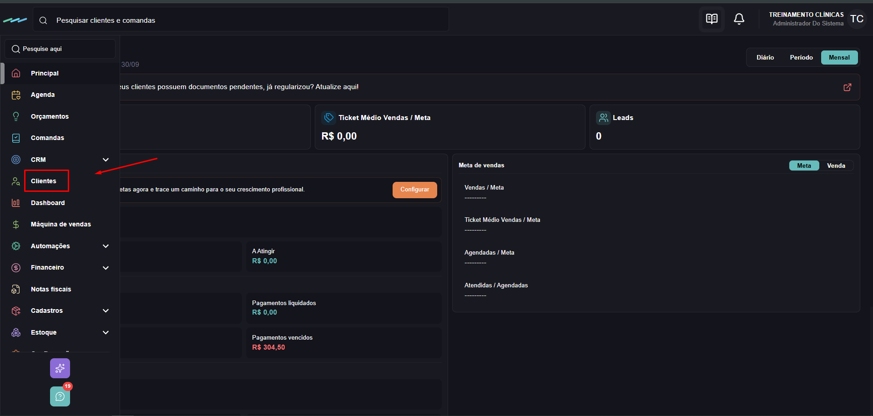Click the Máquina de vendas dollar icon
This screenshot has height=416, width=873.
coord(16,224)
